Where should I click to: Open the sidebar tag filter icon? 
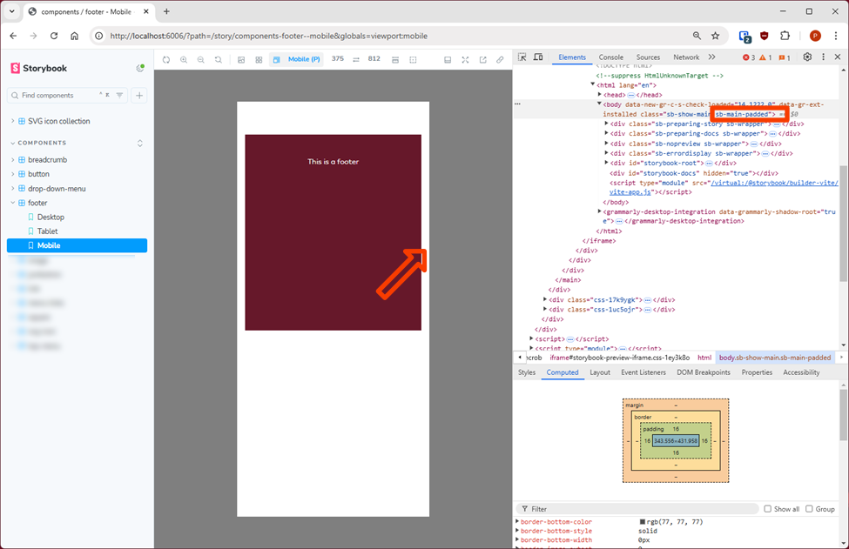(x=119, y=95)
